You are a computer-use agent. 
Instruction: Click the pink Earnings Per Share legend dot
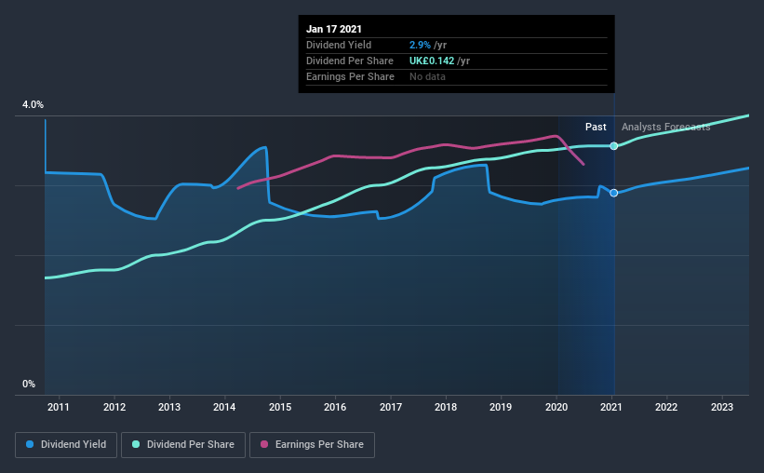tap(264, 444)
